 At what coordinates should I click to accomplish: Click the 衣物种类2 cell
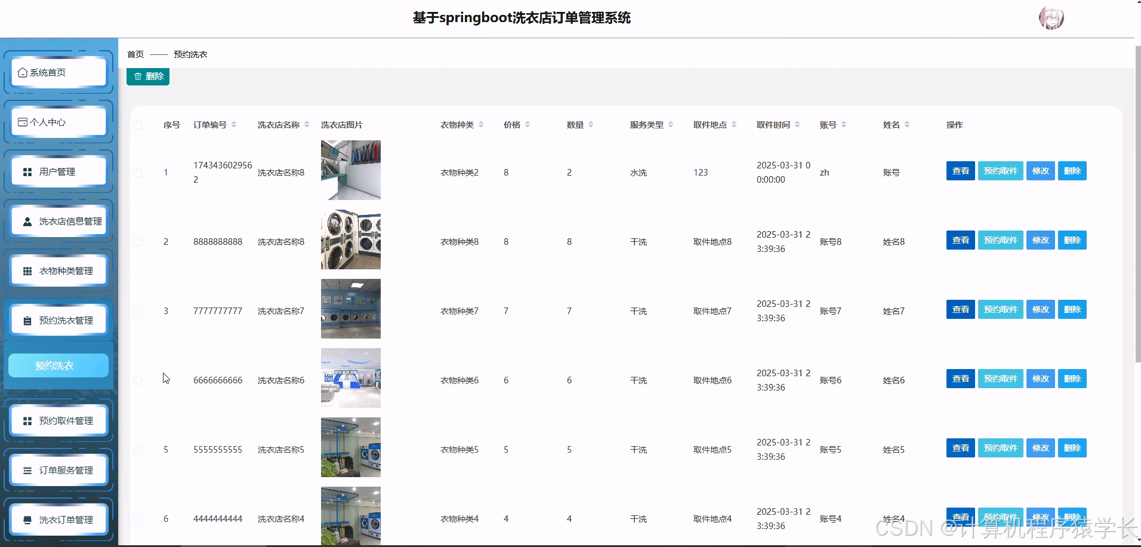tap(460, 173)
